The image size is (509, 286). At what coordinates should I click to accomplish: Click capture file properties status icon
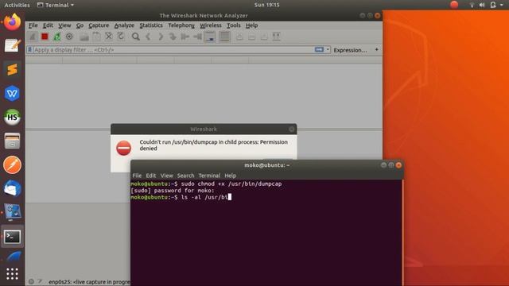40,281
